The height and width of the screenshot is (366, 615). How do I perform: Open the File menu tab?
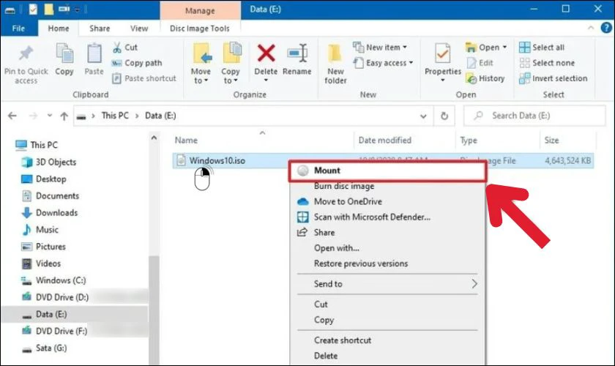(x=18, y=29)
